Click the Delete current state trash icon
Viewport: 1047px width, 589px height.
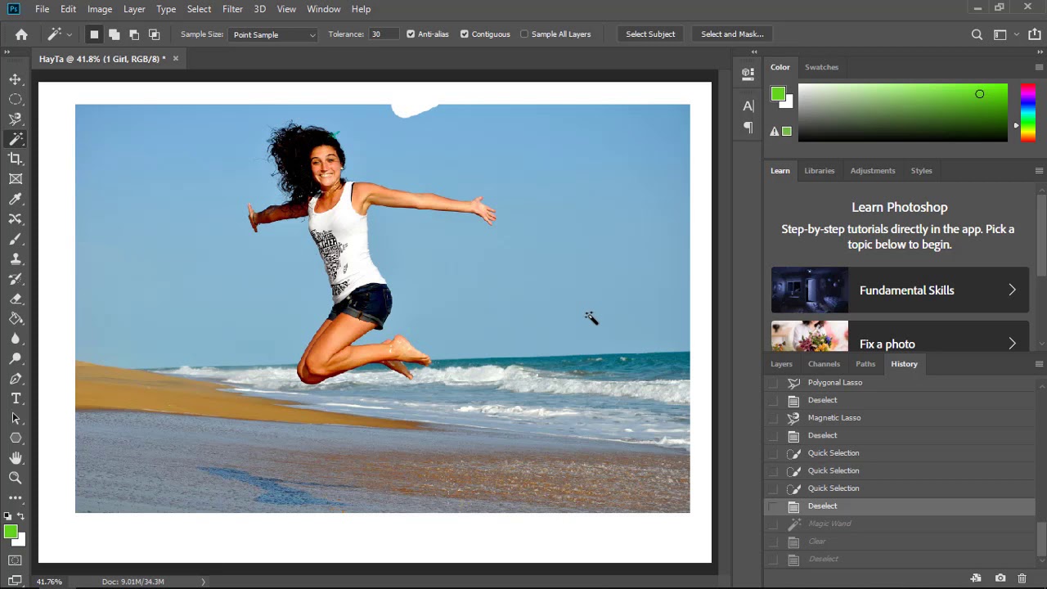point(1022,578)
